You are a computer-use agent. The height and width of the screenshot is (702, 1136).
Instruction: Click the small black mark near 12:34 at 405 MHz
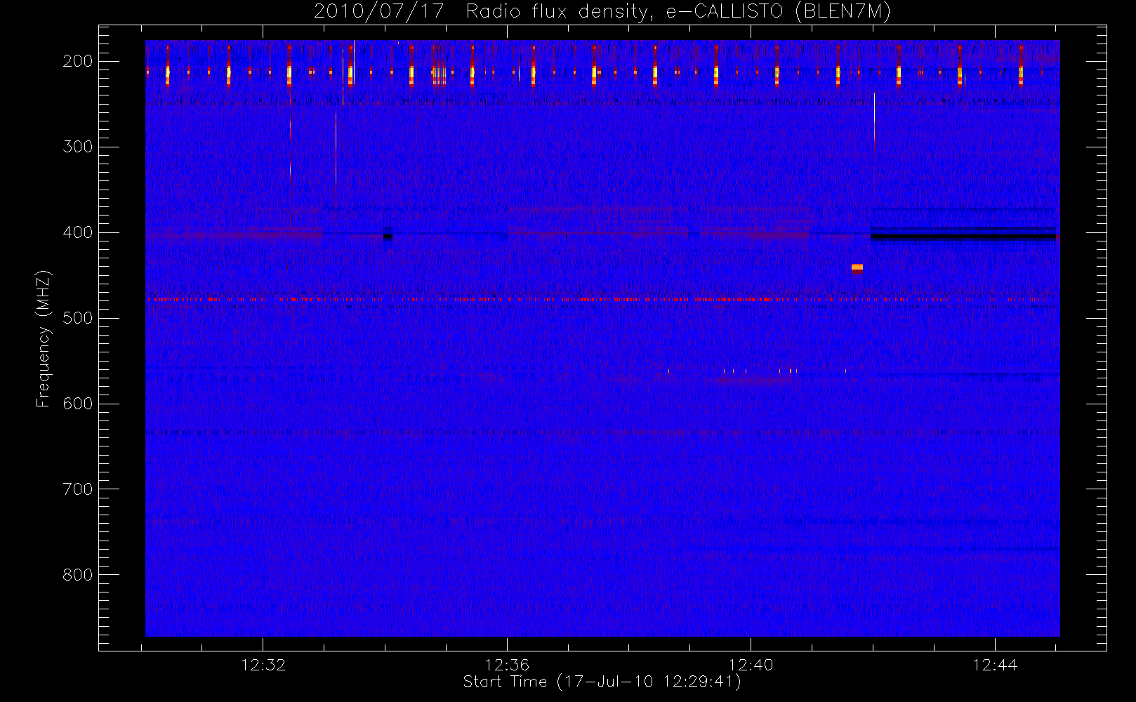click(388, 237)
